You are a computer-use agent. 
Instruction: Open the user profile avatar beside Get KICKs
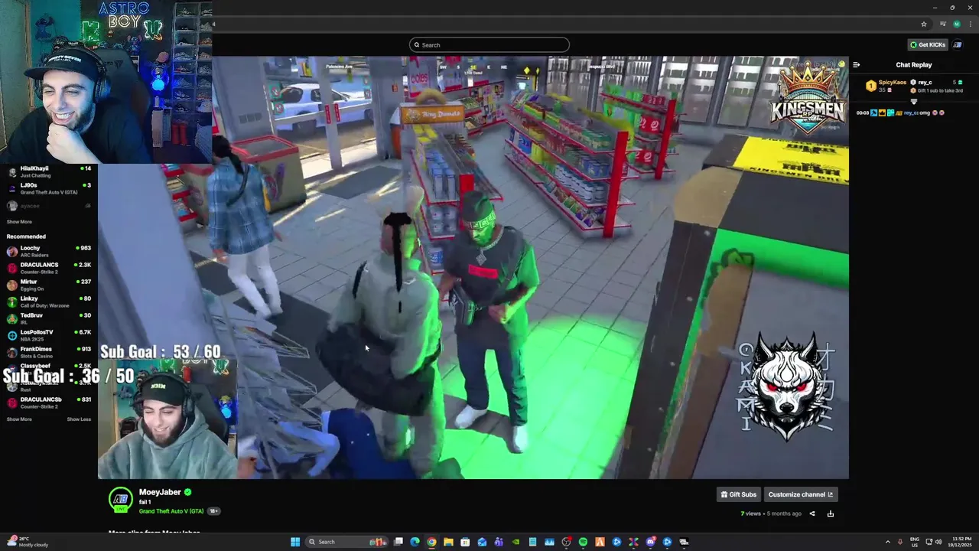tap(957, 45)
